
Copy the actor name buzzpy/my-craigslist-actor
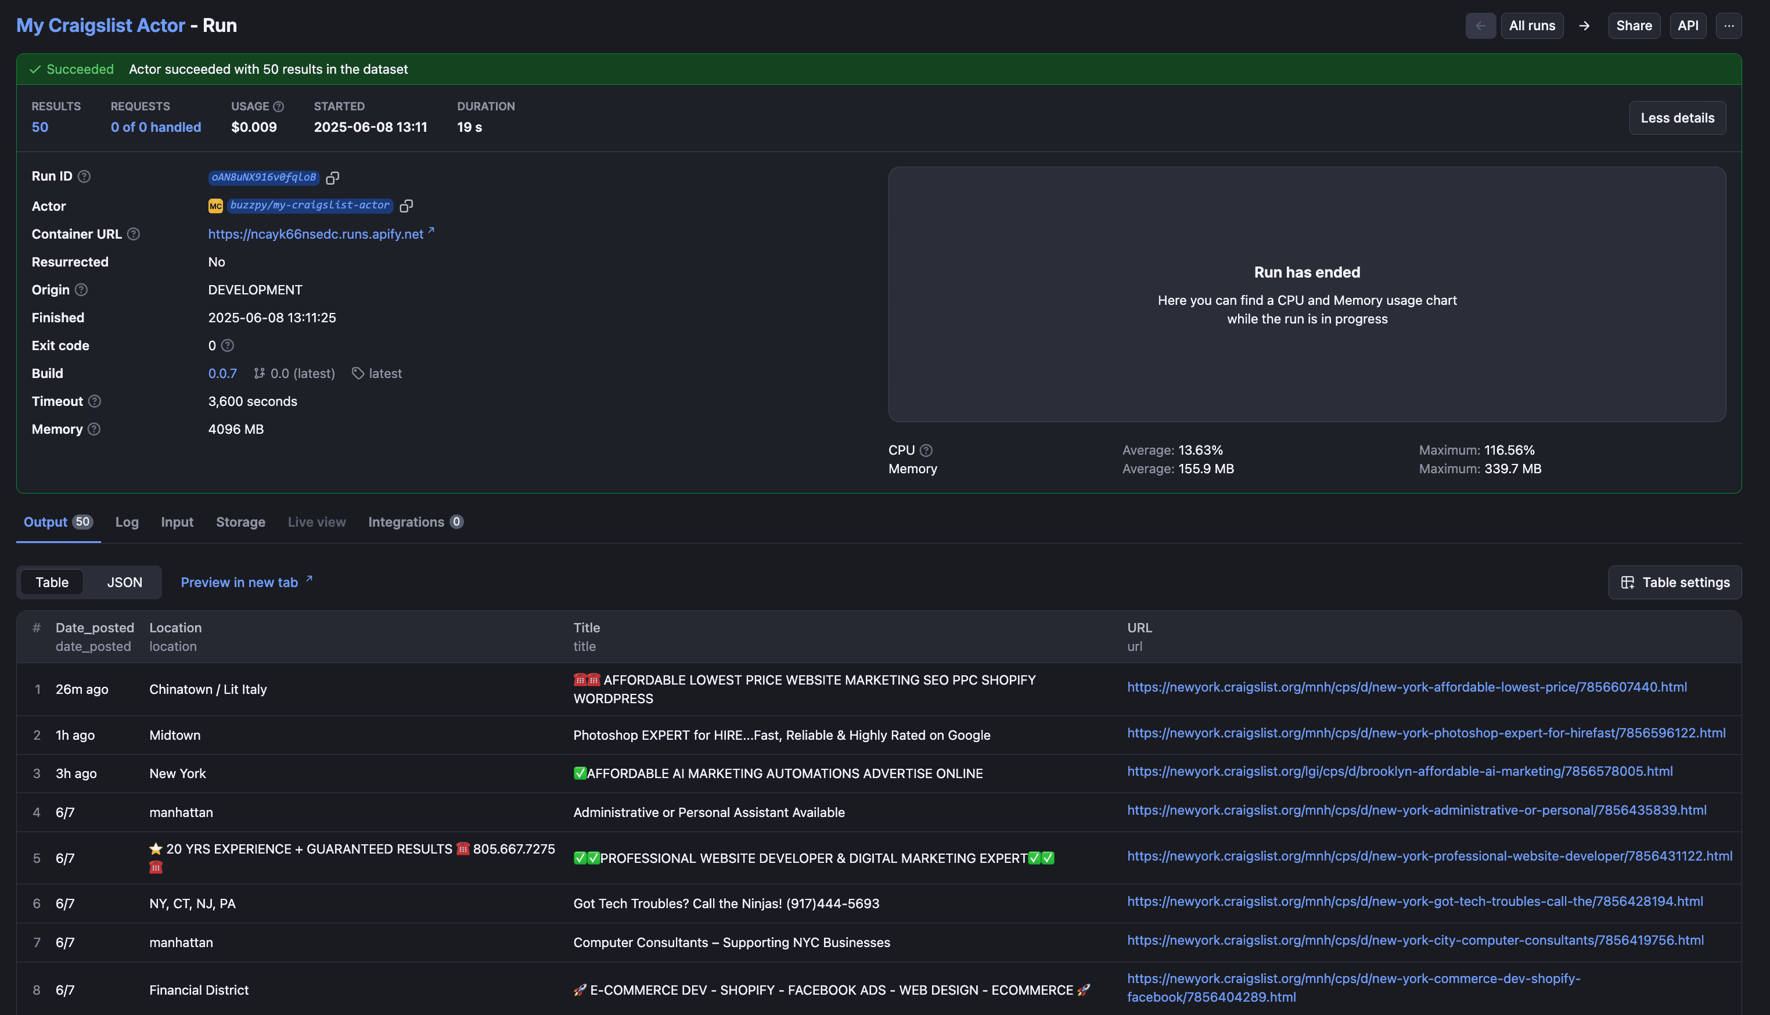pyautogui.click(x=406, y=206)
